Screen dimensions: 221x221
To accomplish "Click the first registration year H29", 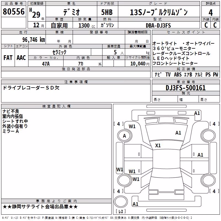I will pos(35,13).
